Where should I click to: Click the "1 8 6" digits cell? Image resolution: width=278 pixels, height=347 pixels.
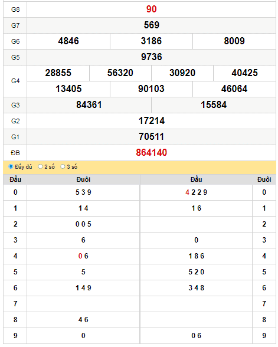click(x=196, y=256)
